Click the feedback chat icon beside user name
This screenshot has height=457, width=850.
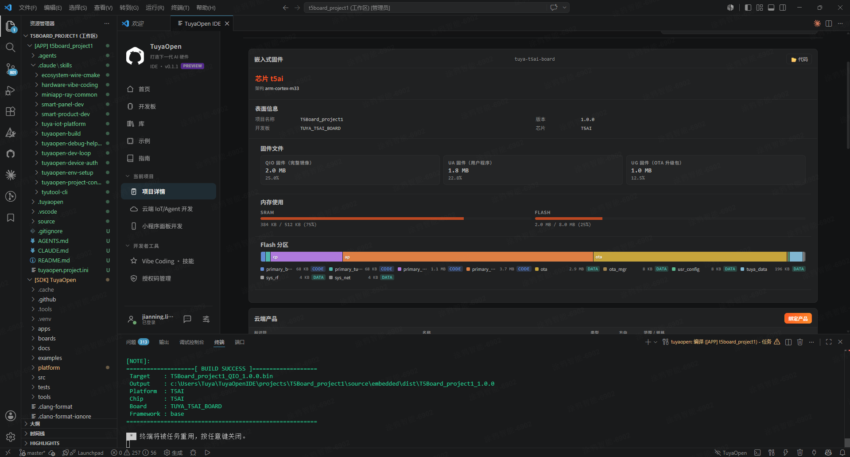(187, 319)
